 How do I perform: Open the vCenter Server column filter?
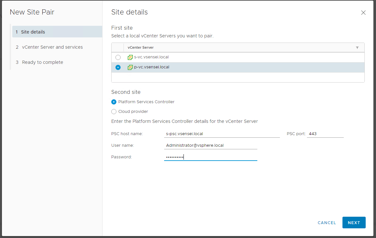click(357, 48)
